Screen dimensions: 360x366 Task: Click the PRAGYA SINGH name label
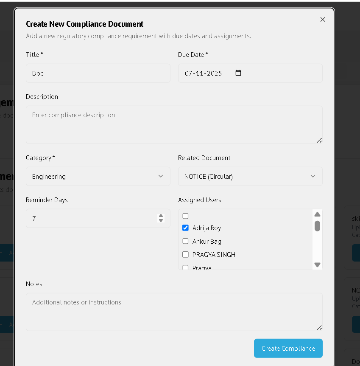pos(214,255)
